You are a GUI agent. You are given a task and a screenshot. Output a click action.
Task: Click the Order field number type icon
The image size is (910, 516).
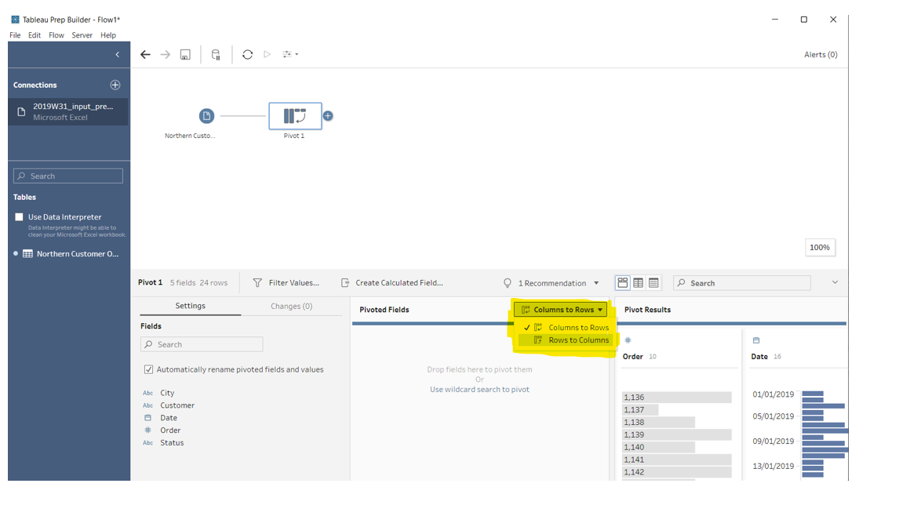628,340
